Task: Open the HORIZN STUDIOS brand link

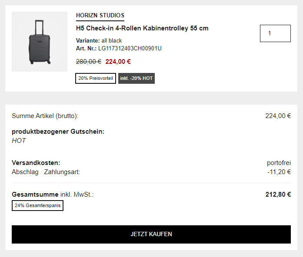Action: click(x=100, y=16)
